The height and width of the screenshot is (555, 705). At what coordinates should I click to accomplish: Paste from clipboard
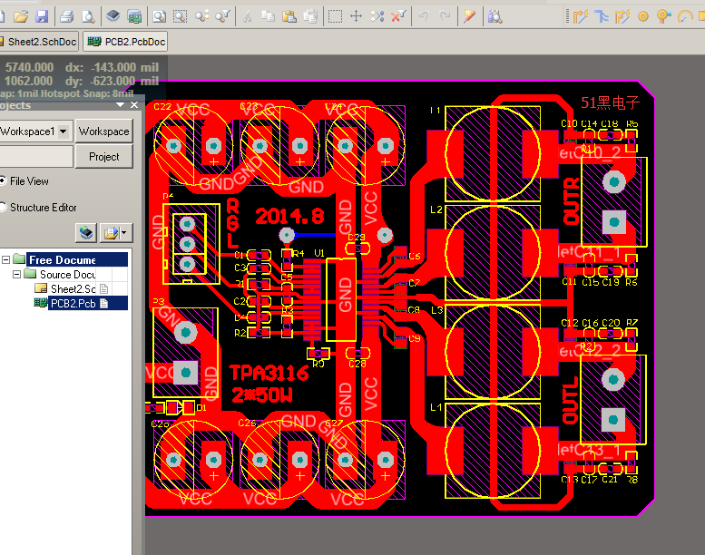[289, 17]
